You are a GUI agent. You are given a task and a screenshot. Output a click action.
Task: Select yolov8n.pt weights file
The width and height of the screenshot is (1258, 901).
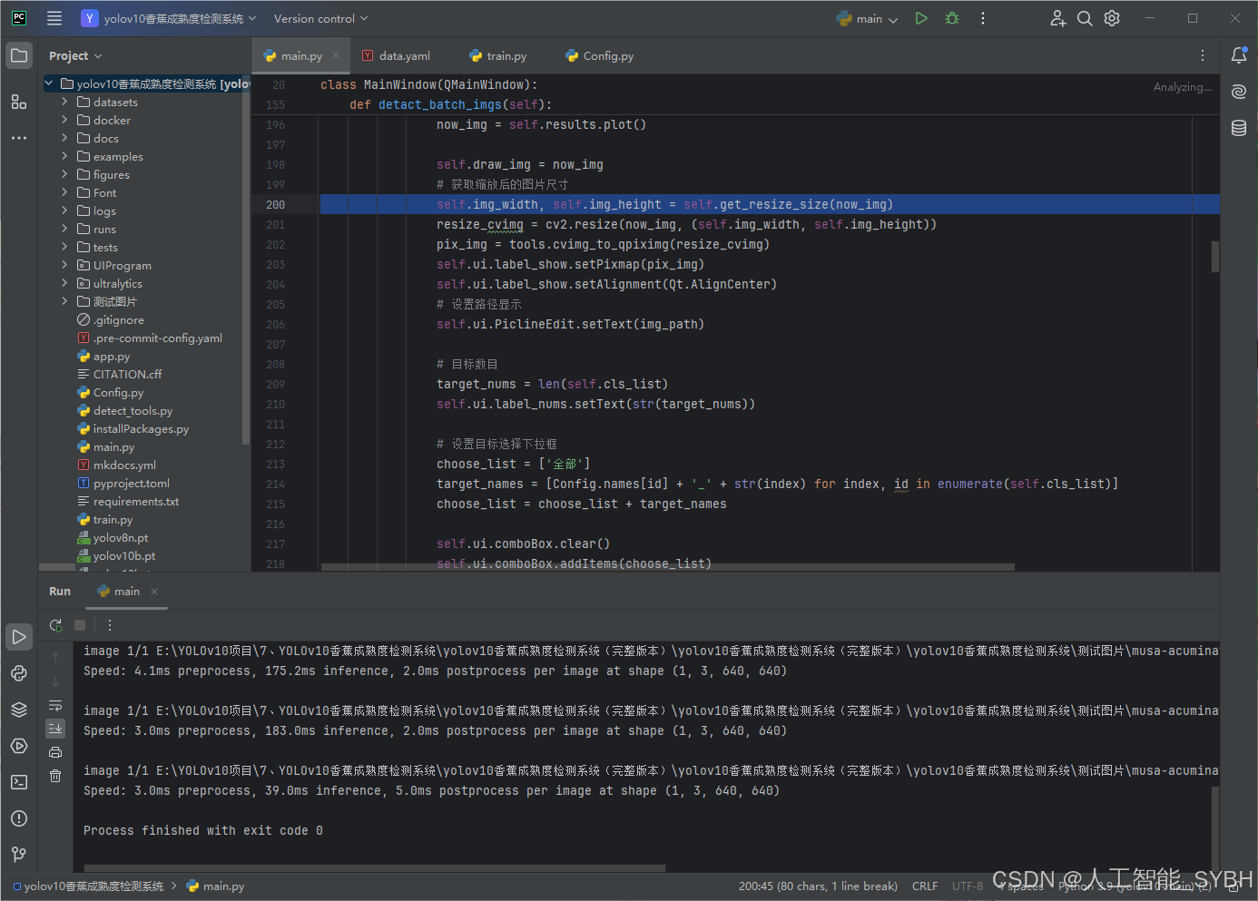point(121,538)
